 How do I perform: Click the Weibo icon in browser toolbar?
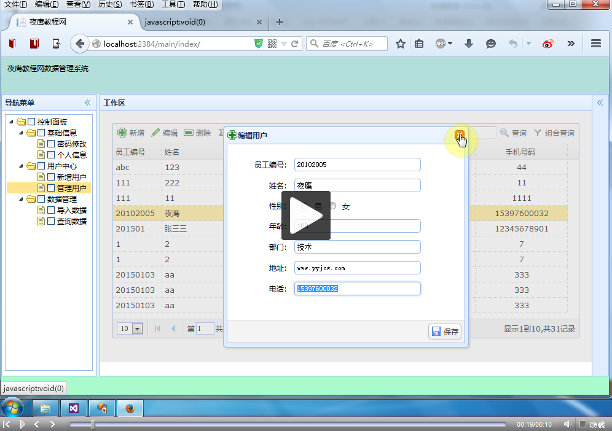(x=548, y=44)
